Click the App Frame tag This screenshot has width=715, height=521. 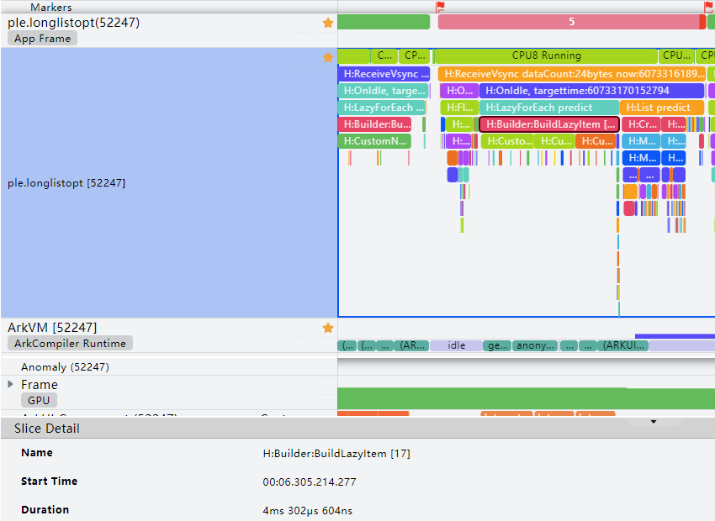tap(42, 38)
